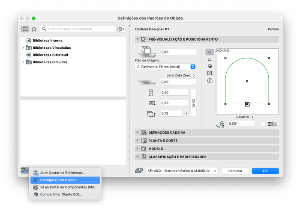This screenshot has width=300, height=215.
Task: Open height options arrow beside 0,72
Action: pos(186,114)
